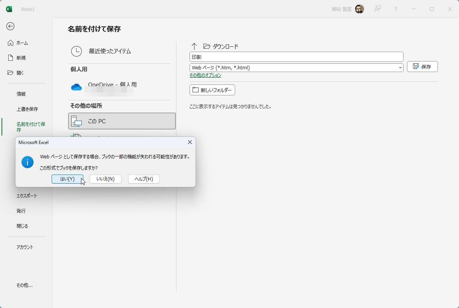Confirm saving with はい(Y)

pyautogui.click(x=67, y=179)
